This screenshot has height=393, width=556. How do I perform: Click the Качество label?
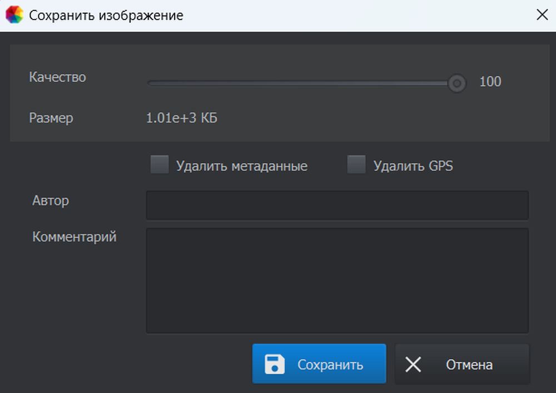(x=57, y=77)
